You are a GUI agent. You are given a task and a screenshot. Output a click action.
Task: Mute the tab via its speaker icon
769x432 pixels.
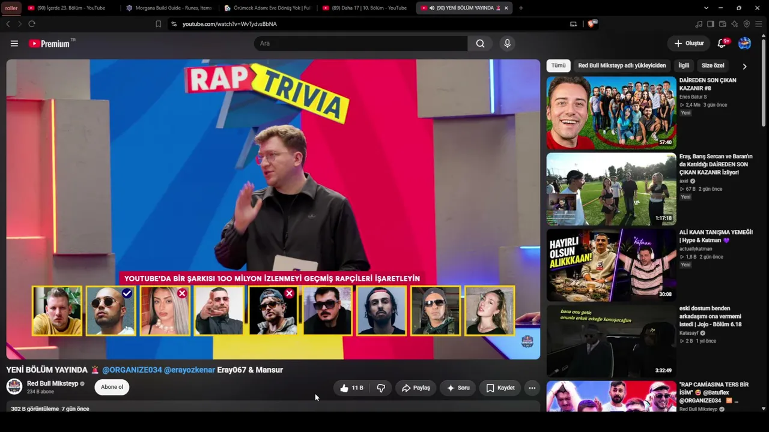pyautogui.click(x=432, y=8)
